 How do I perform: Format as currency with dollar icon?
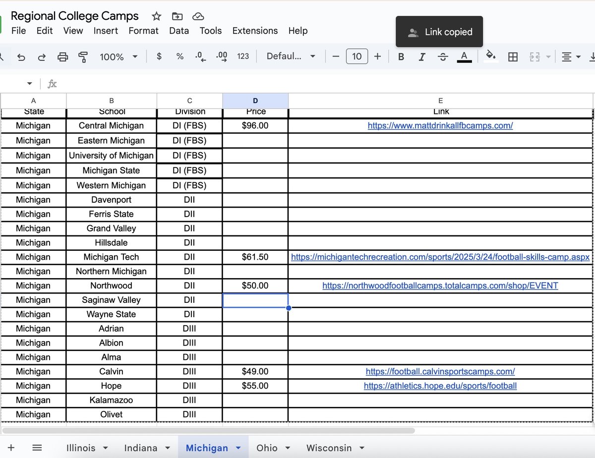159,57
